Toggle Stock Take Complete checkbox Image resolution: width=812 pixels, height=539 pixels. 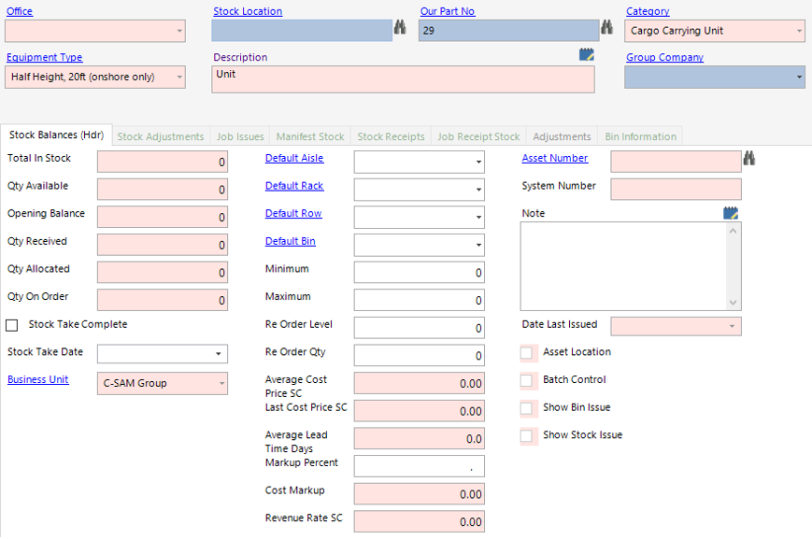(12, 325)
